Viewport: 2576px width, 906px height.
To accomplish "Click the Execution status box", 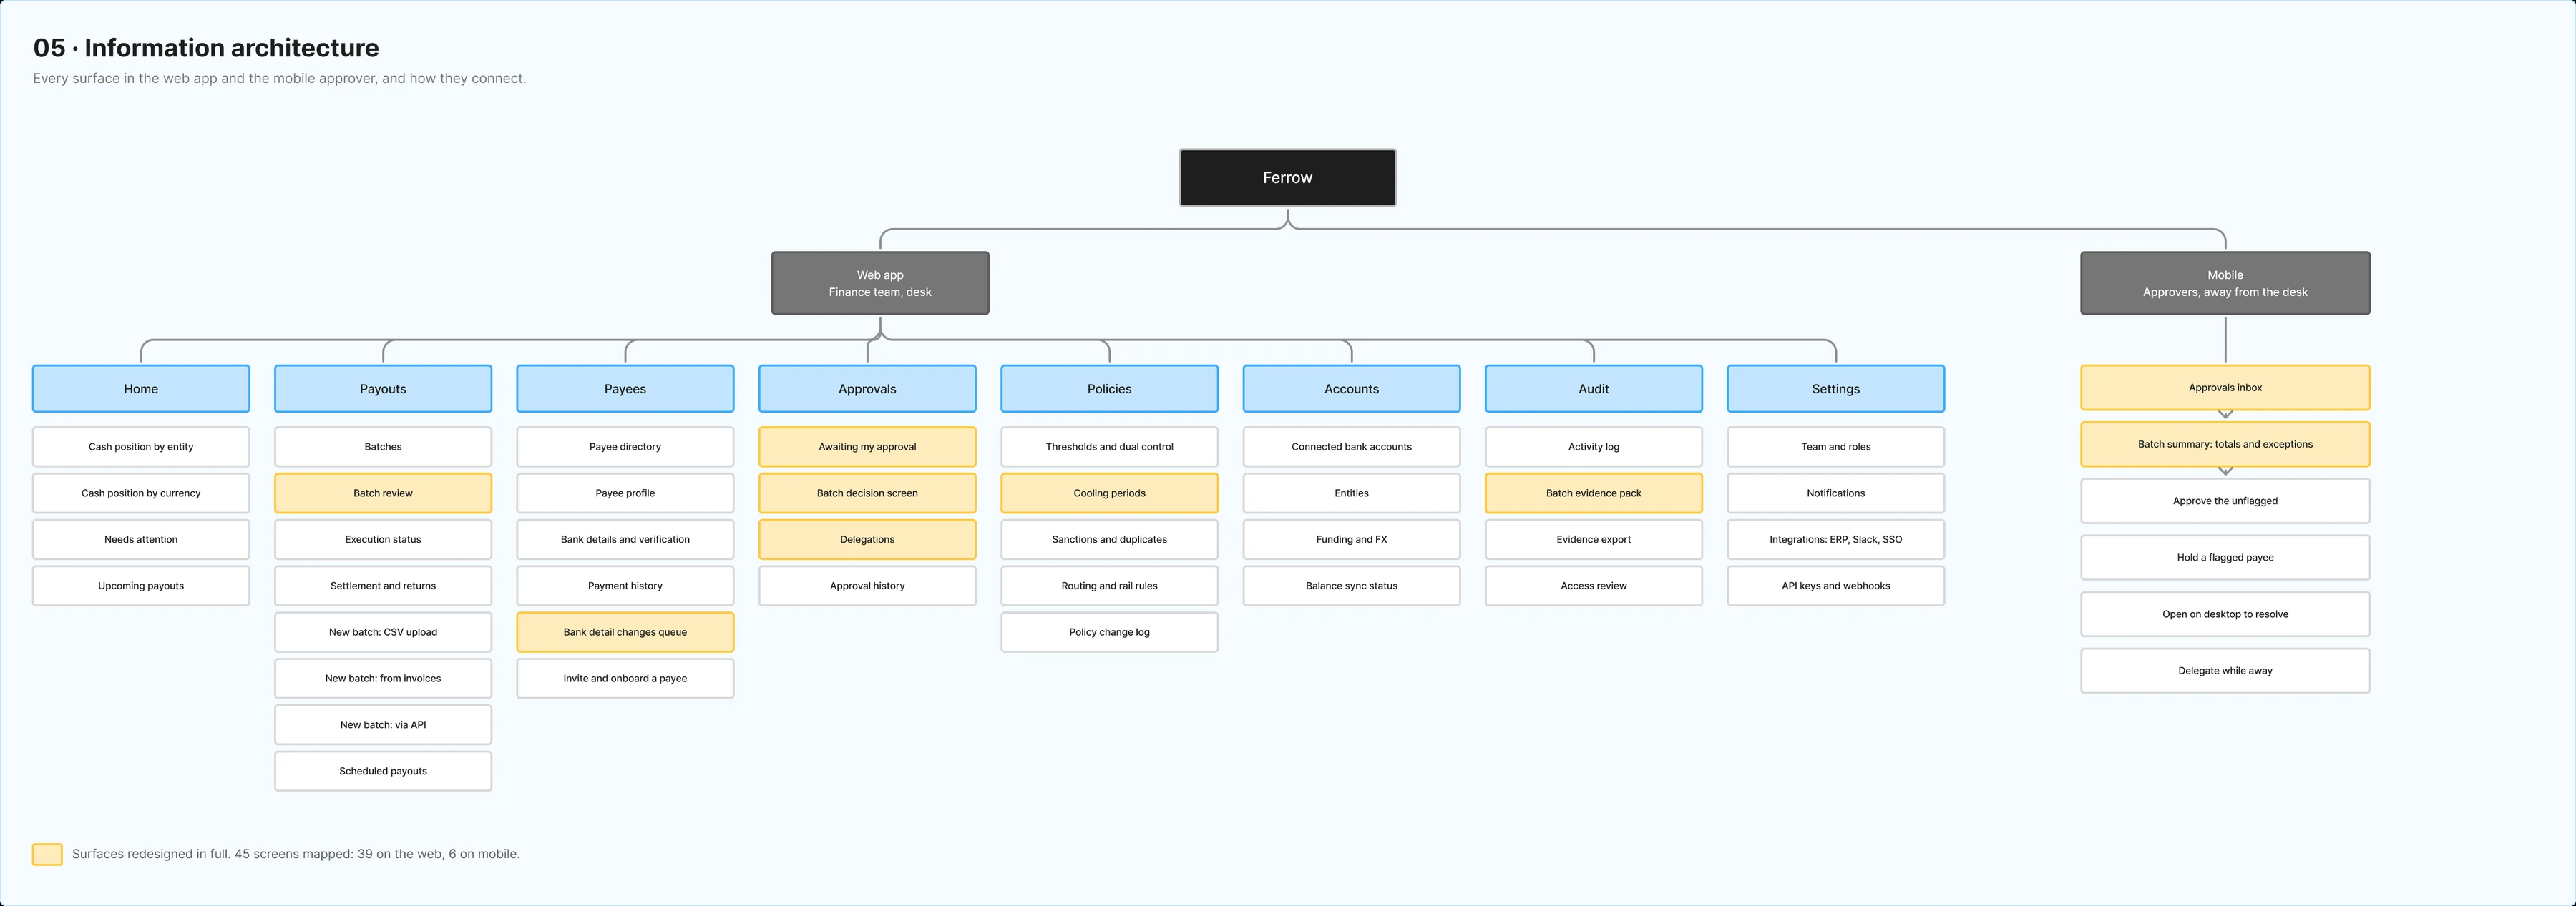I will (383, 539).
